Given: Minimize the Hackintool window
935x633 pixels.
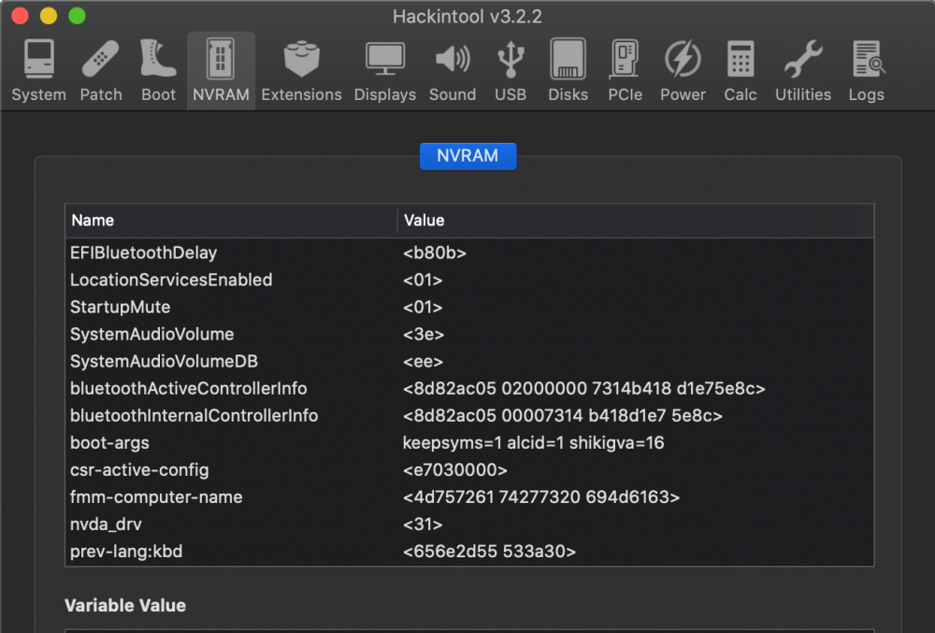Looking at the screenshot, I should click(49, 16).
